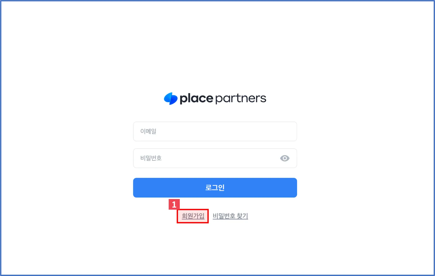This screenshot has width=435, height=276.
Task: Click the 이메일 placeholder text
Action: tap(148, 131)
